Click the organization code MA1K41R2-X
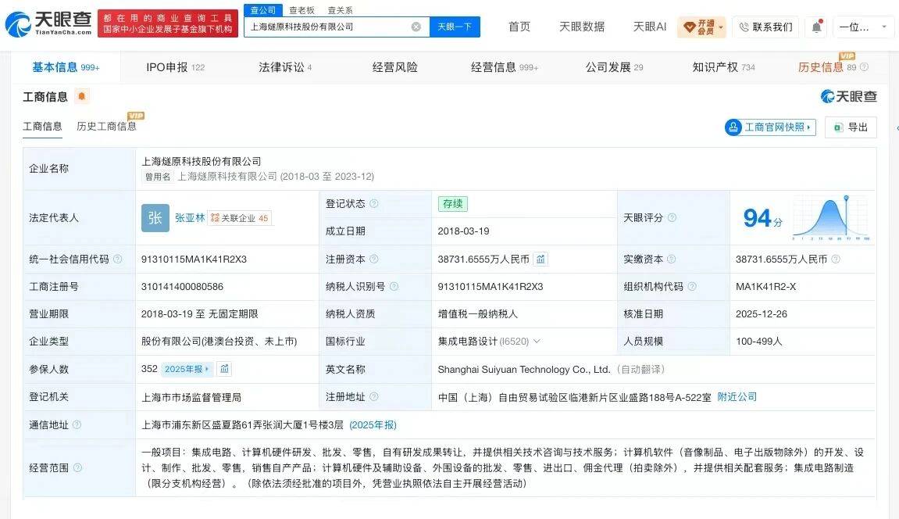 pos(766,287)
